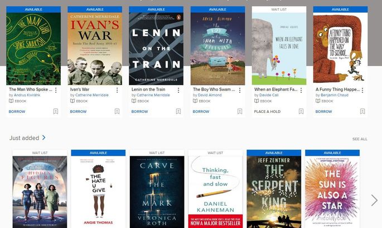This screenshot has width=382, height=228.
Task: Show more options for The Man Who Spoke
Action: click(x=56, y=90)
